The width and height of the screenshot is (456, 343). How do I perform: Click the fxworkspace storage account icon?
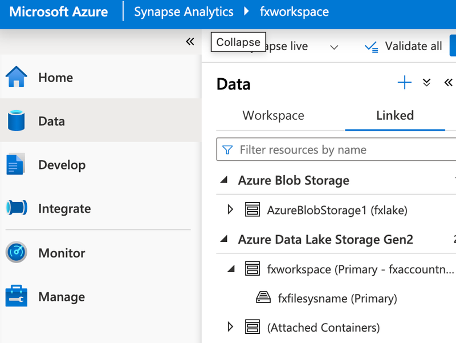[253, 269]
